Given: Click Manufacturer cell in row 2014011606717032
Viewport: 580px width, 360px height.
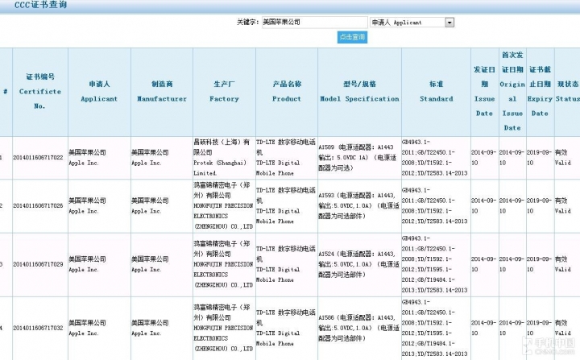Looking at the screenshot, I should tap(162, 328).
